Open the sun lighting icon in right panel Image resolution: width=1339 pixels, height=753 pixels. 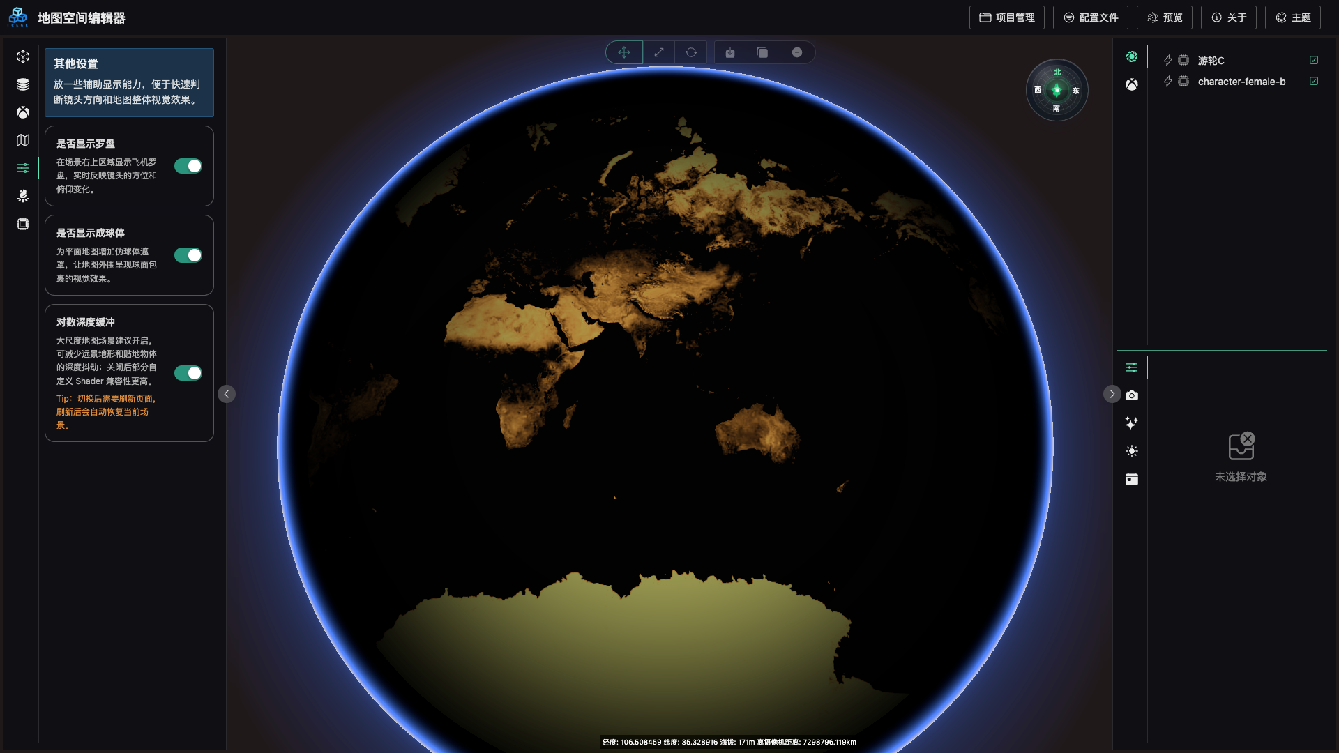(x=1131, y=451)
